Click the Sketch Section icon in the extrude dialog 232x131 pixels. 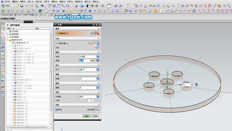click(92, 33)
